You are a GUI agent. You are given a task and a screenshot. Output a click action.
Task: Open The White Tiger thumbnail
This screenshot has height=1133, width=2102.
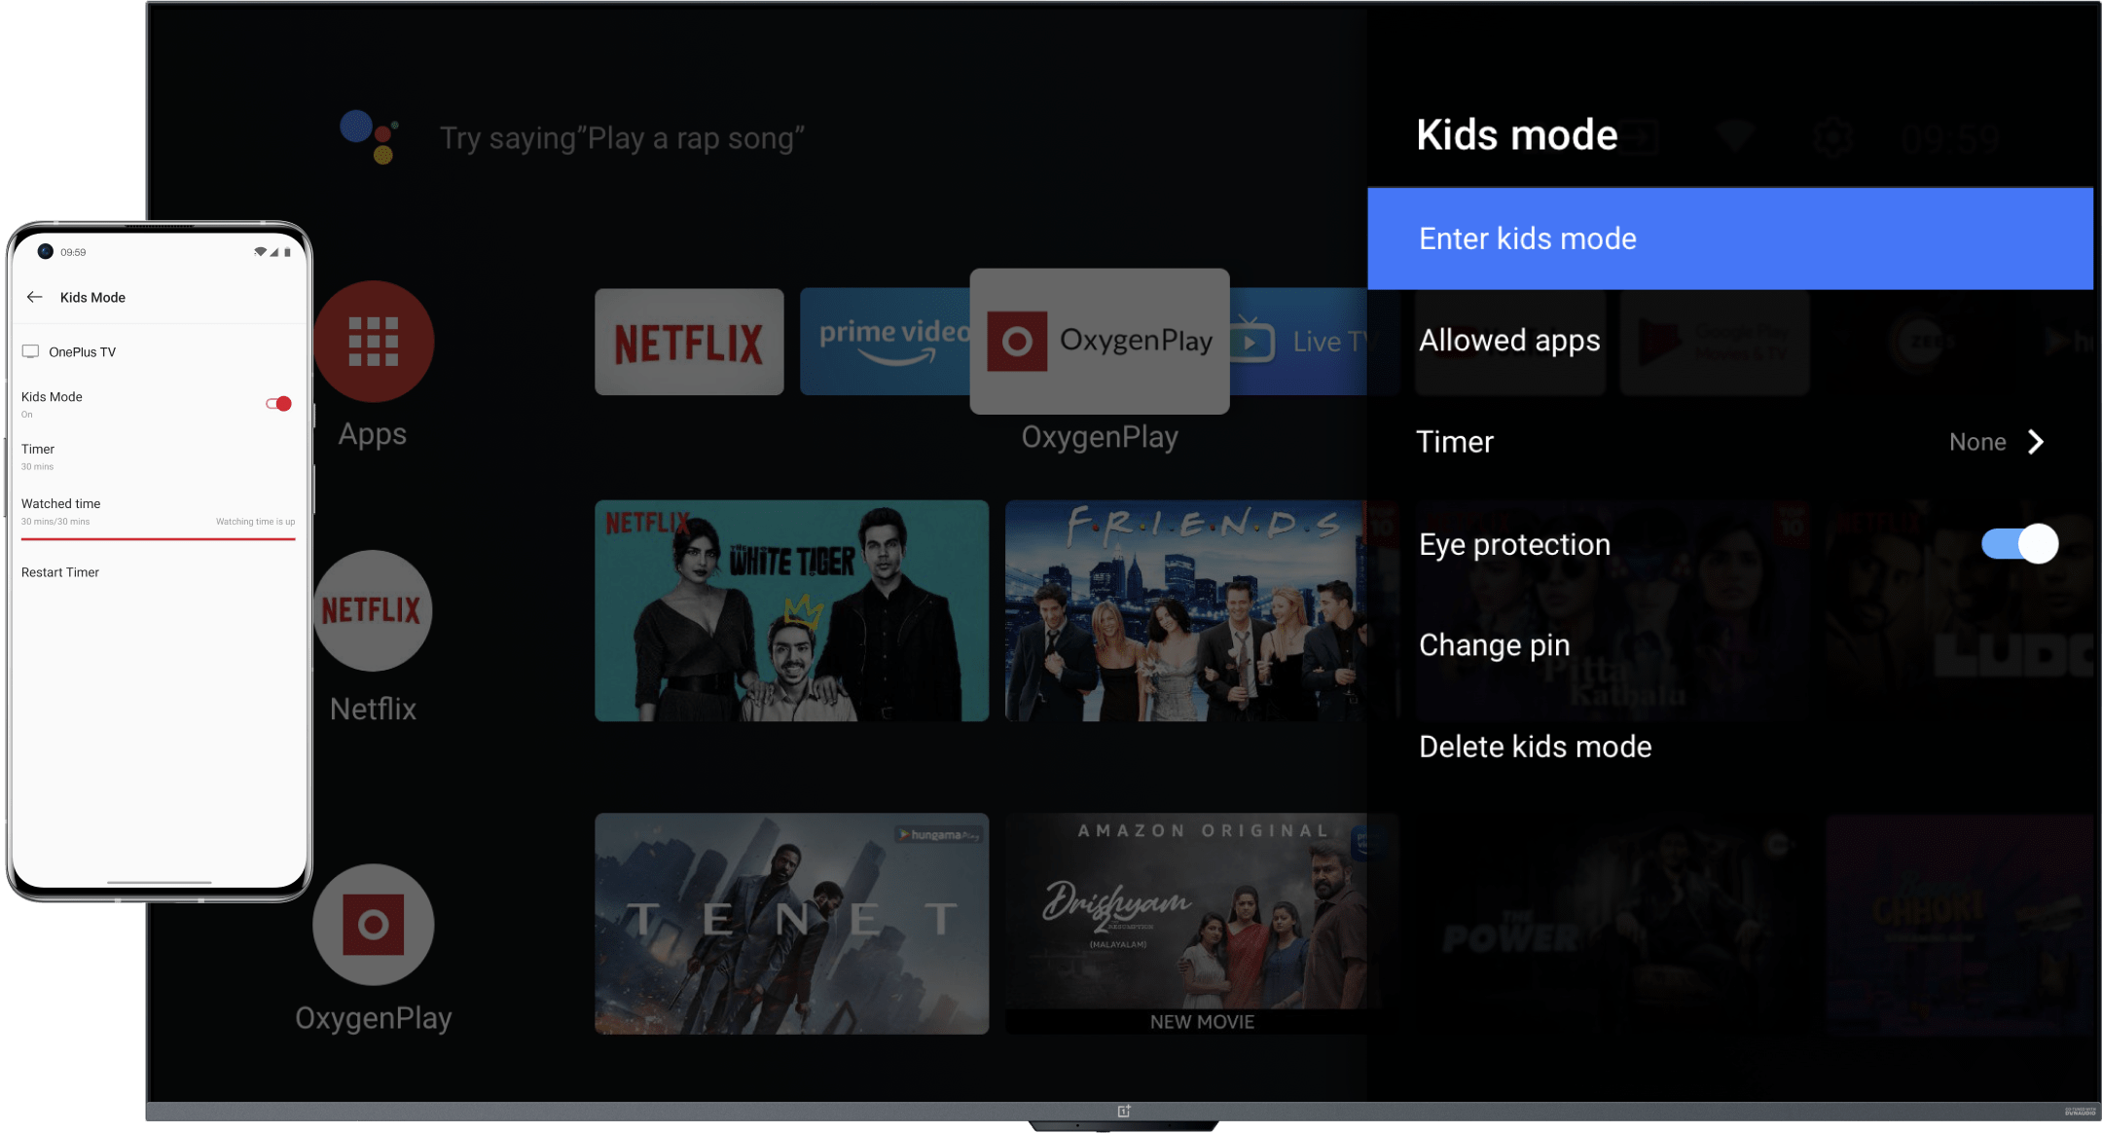(x=791, y=610)
